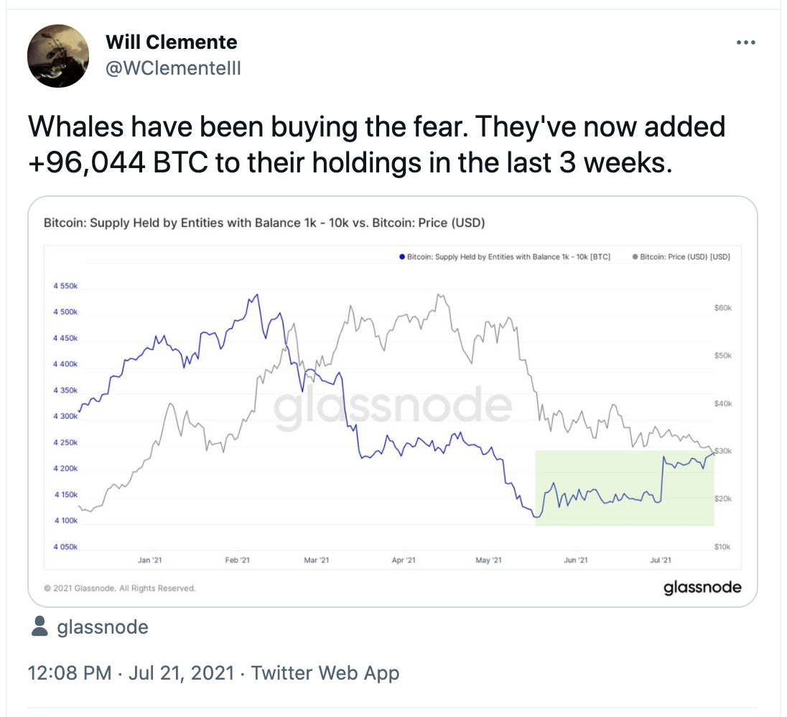Click the Jan '21 axis label
Viewport: 787px width, 717px height.
(149, 560)
